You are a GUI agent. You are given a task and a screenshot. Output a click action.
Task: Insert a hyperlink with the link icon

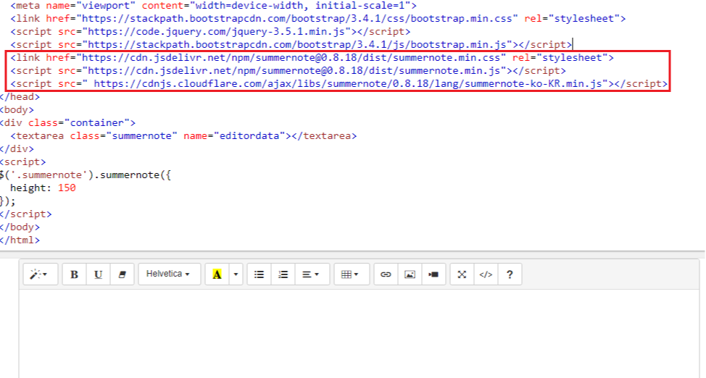[x=386, y=274]
